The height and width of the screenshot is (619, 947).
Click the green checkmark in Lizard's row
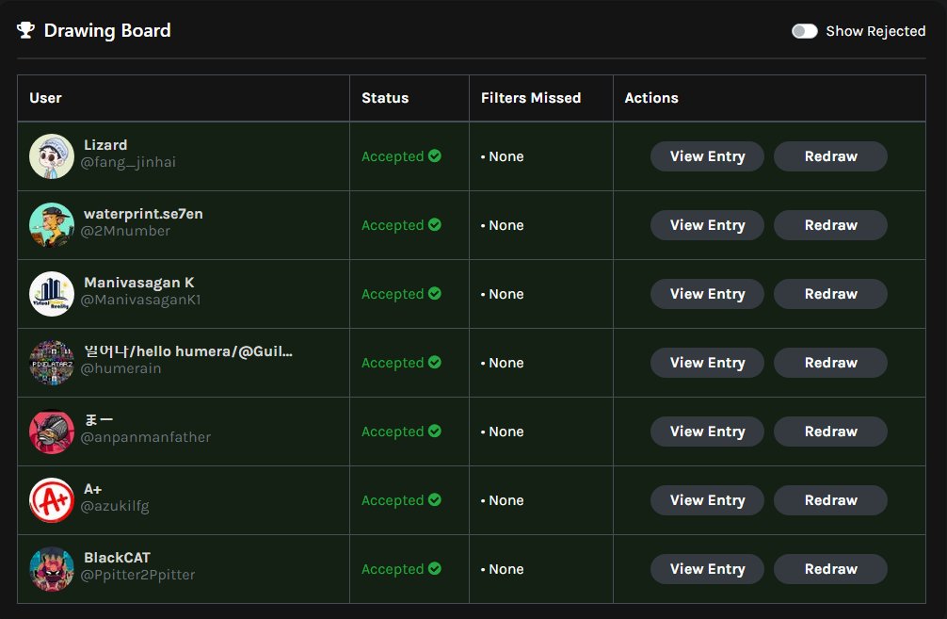(x=435, y=156)
